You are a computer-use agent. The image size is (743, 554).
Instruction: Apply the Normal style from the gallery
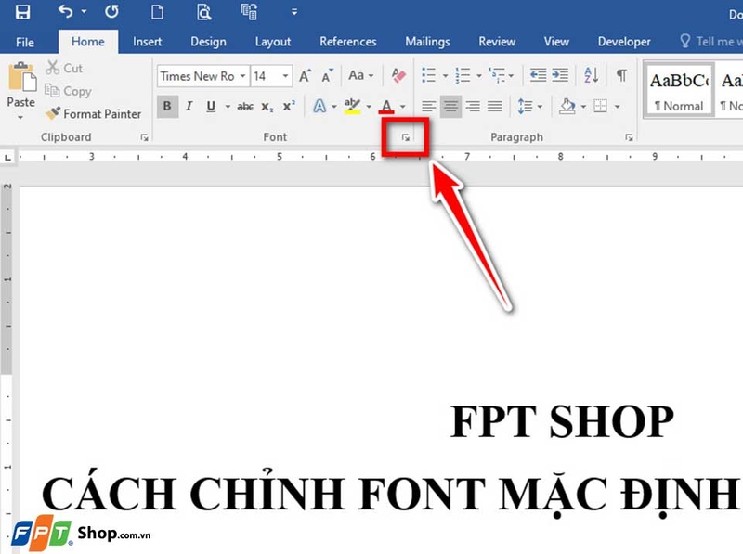coord(679,91)
